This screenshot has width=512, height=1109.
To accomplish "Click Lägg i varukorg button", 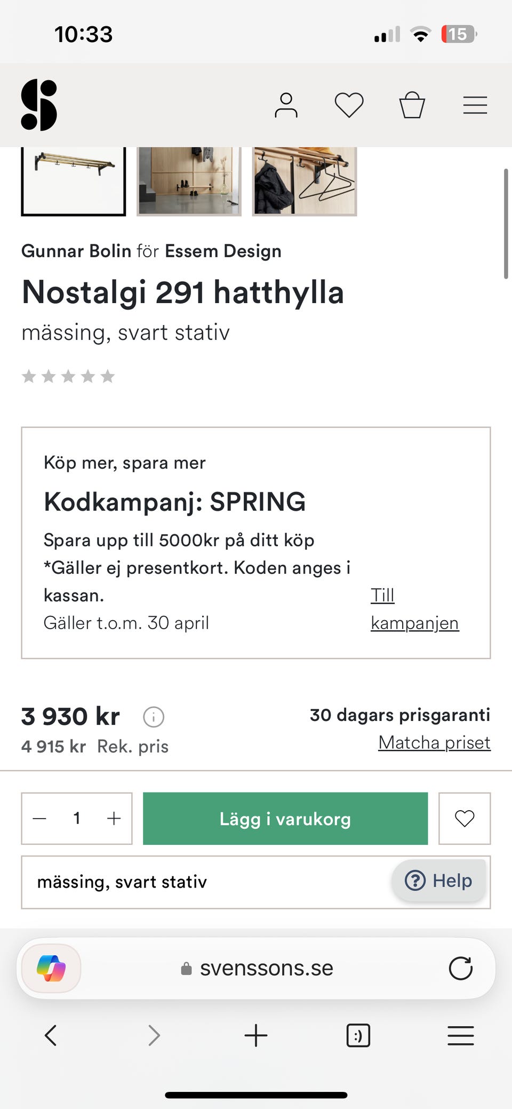I will tap(285, 819).
